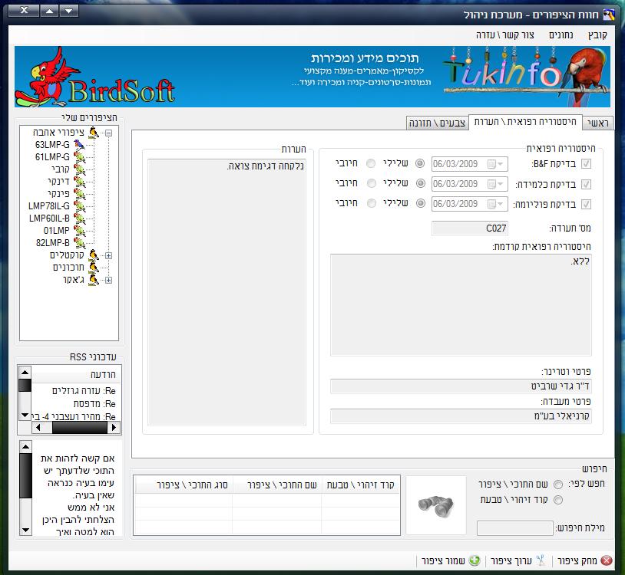Screen dimensions: 625x575
Task: Click the binoculars search icon
Action: tap(435, 504)
